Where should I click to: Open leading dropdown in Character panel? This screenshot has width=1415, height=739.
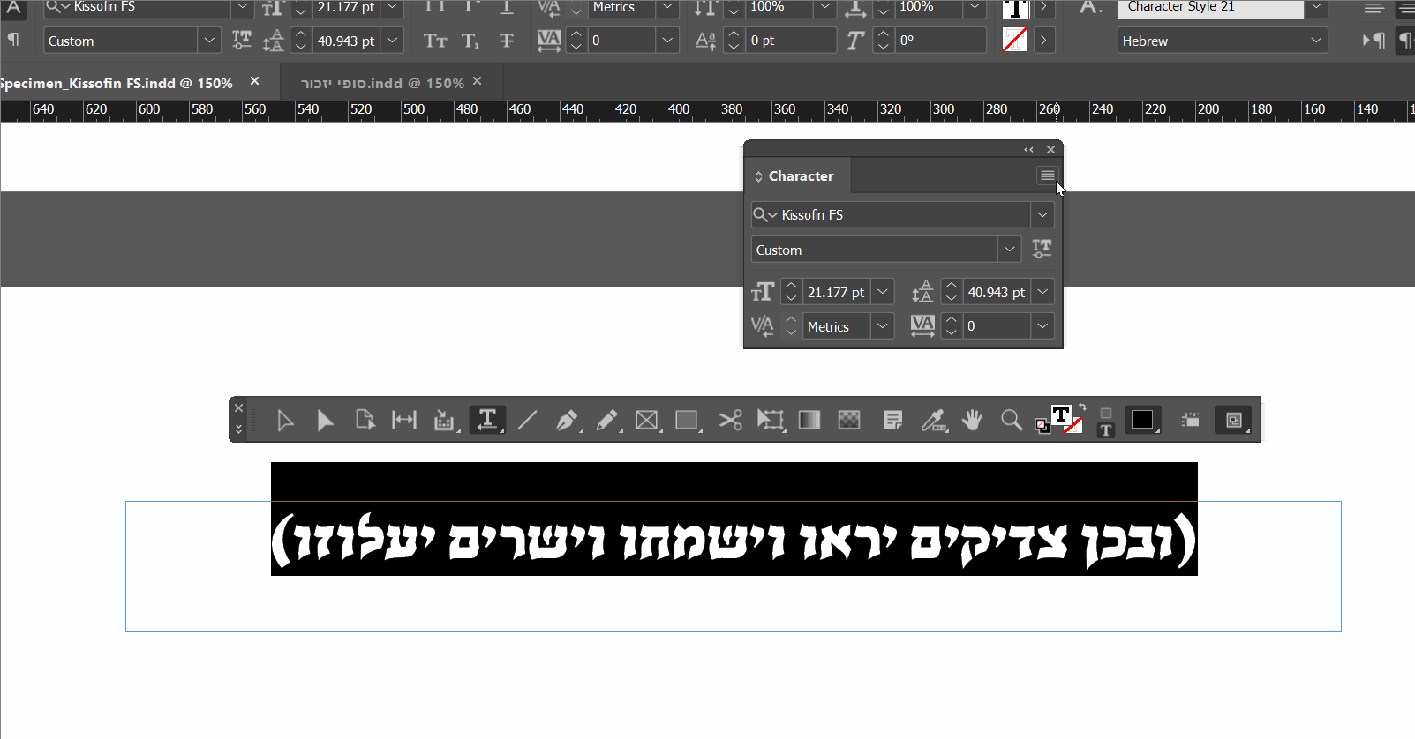click(1042, 292)
